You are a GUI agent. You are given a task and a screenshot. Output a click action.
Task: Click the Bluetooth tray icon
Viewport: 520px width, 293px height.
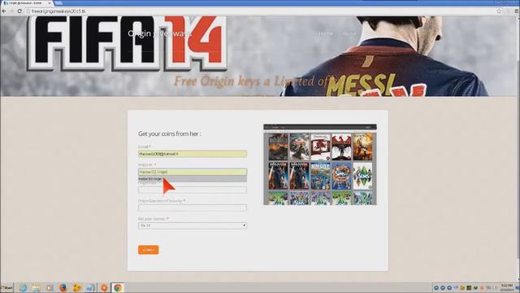pyautogui.click(x=456, y=287)
